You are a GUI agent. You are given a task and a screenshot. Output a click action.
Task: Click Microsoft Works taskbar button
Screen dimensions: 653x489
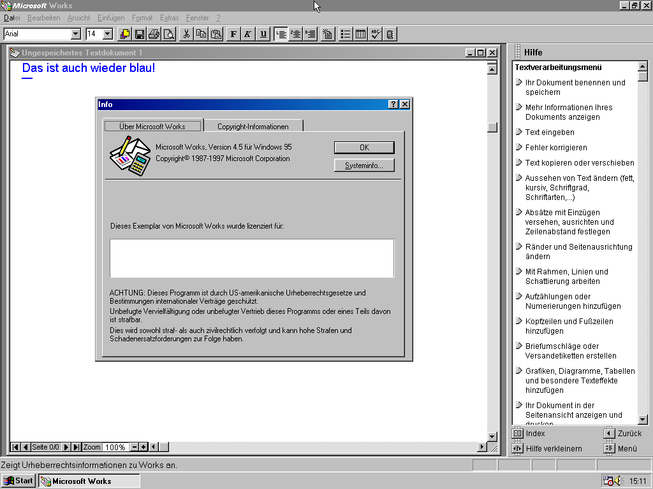click(89, 481)
